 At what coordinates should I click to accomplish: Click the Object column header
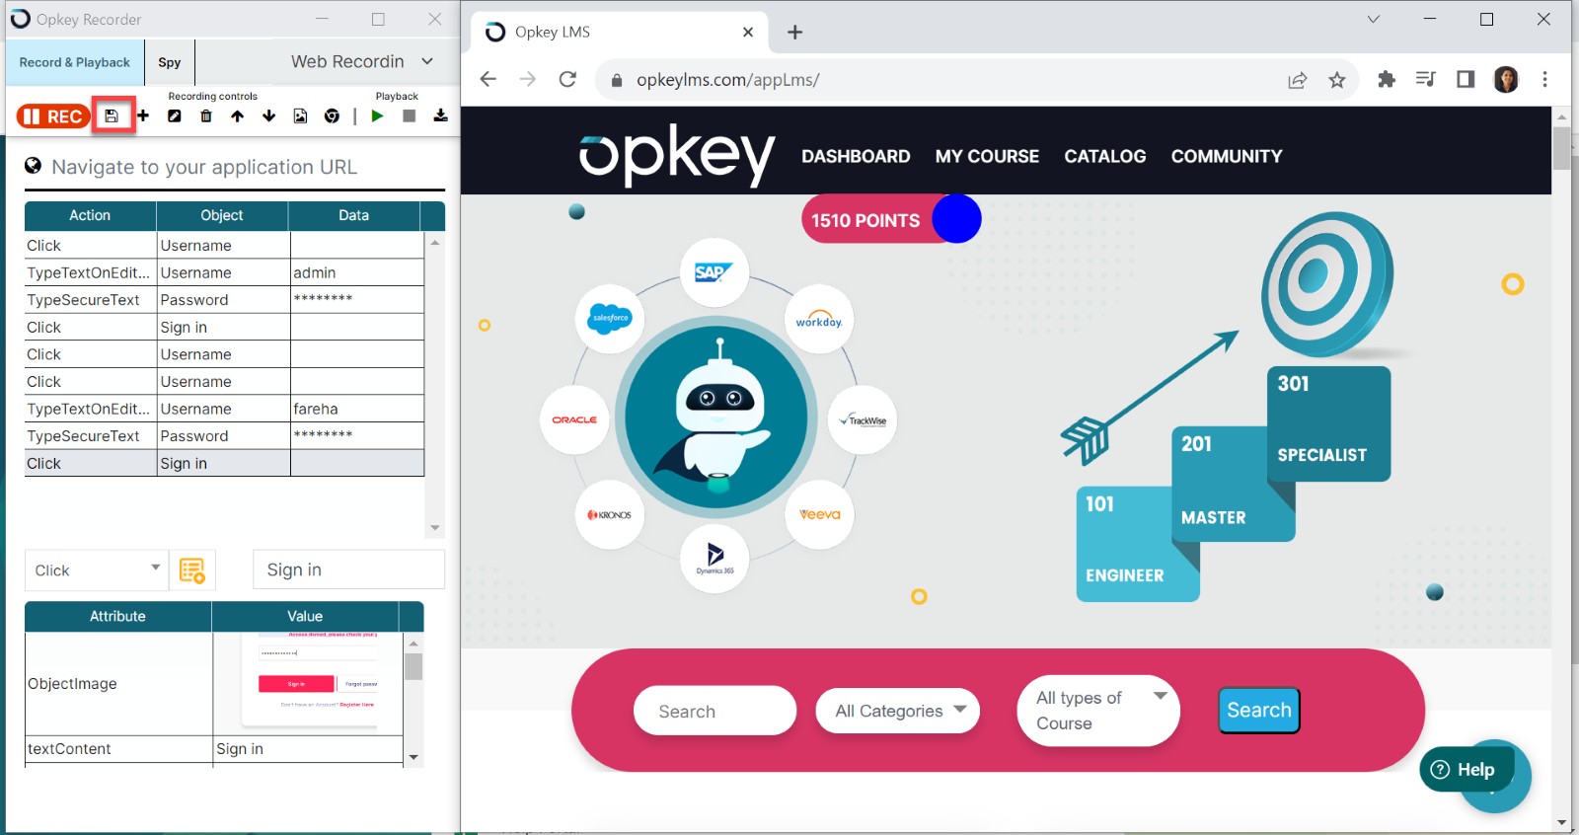(222, 215)
